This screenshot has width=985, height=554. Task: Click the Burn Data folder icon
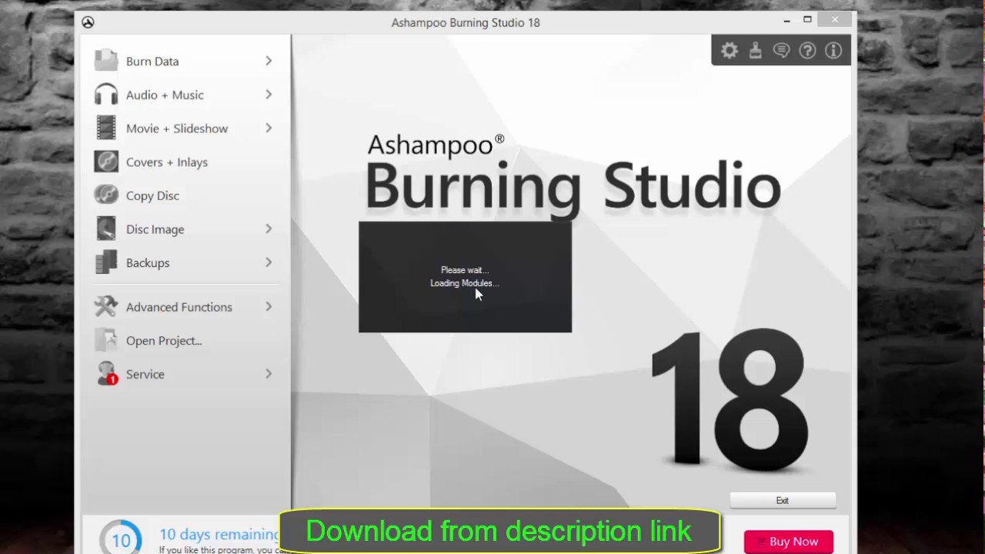point(106,61)
